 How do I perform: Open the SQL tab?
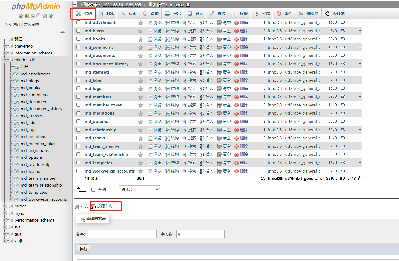[106, 13]
